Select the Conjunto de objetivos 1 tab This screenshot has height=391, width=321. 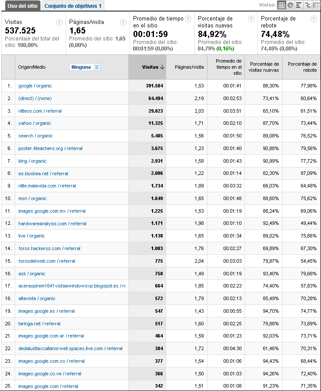(x=73, y=6)
